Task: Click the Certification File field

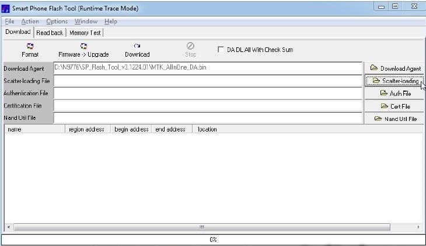Action: pyautogui.click(x=208, y=106)
